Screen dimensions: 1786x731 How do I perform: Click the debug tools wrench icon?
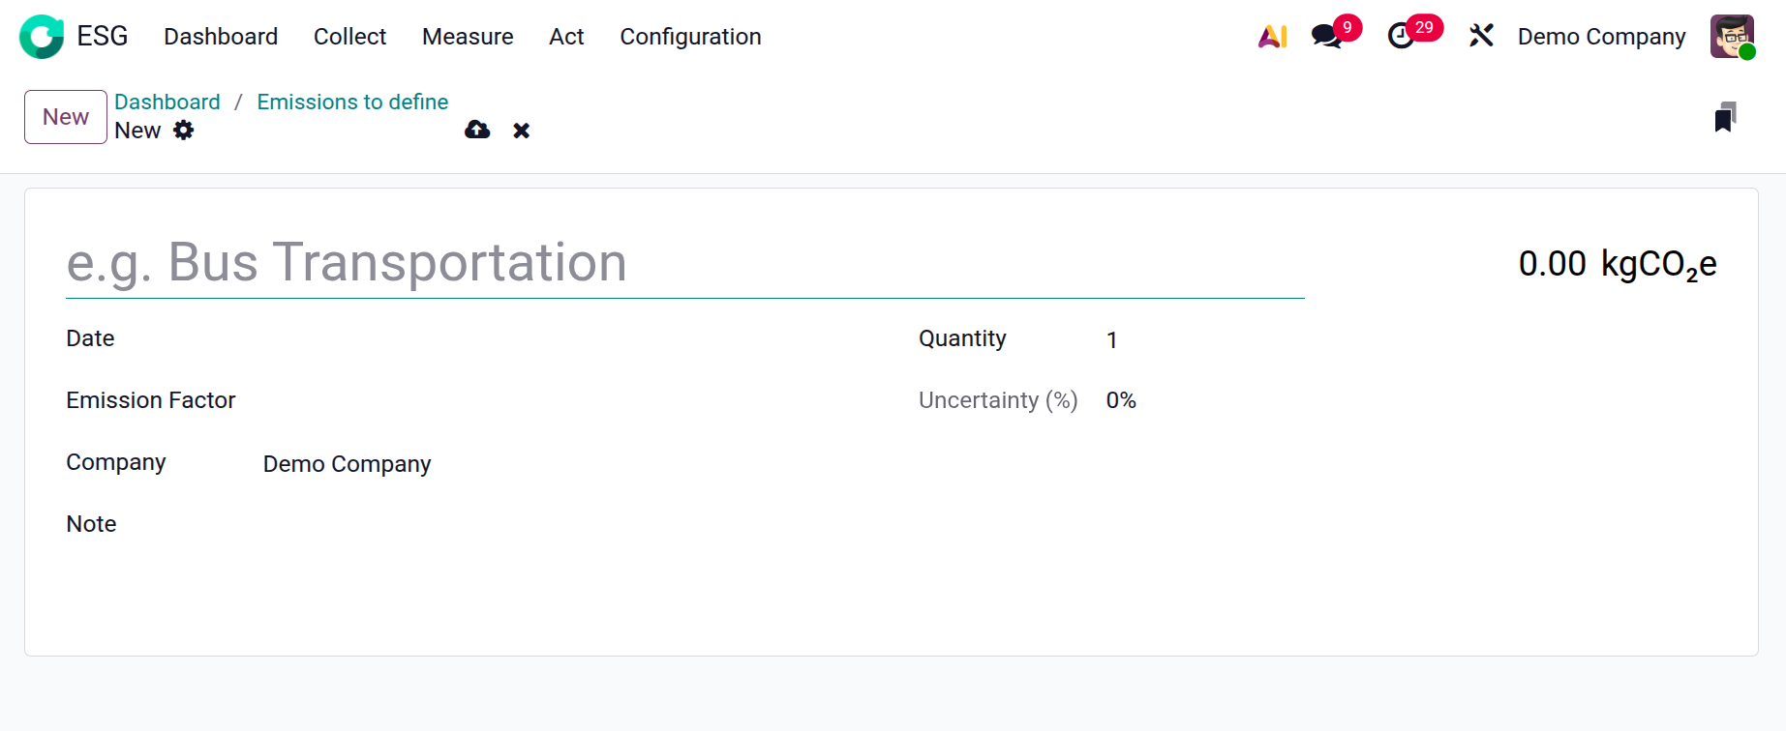1481,37
